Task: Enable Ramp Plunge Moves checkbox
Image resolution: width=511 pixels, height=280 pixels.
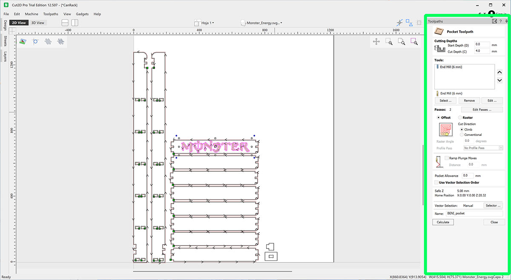Action: click(446, 158)
